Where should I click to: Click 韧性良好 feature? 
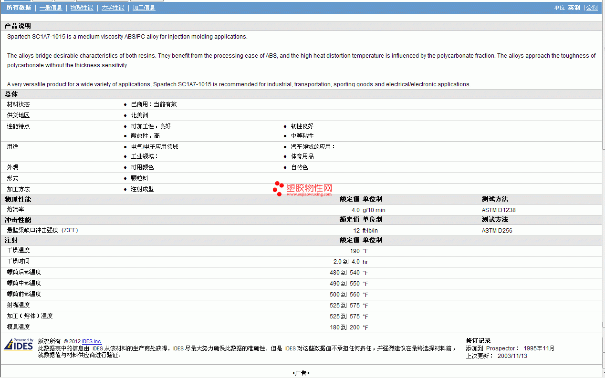(302, 126)
